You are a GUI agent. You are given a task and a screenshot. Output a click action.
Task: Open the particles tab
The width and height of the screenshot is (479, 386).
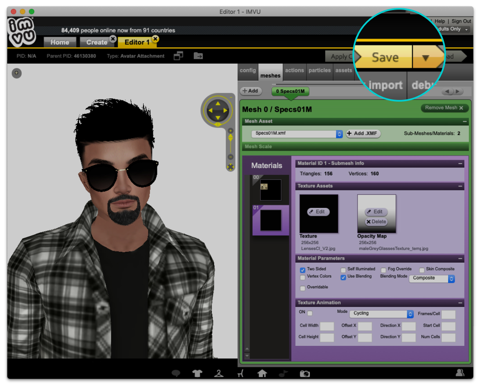[319, 71]
